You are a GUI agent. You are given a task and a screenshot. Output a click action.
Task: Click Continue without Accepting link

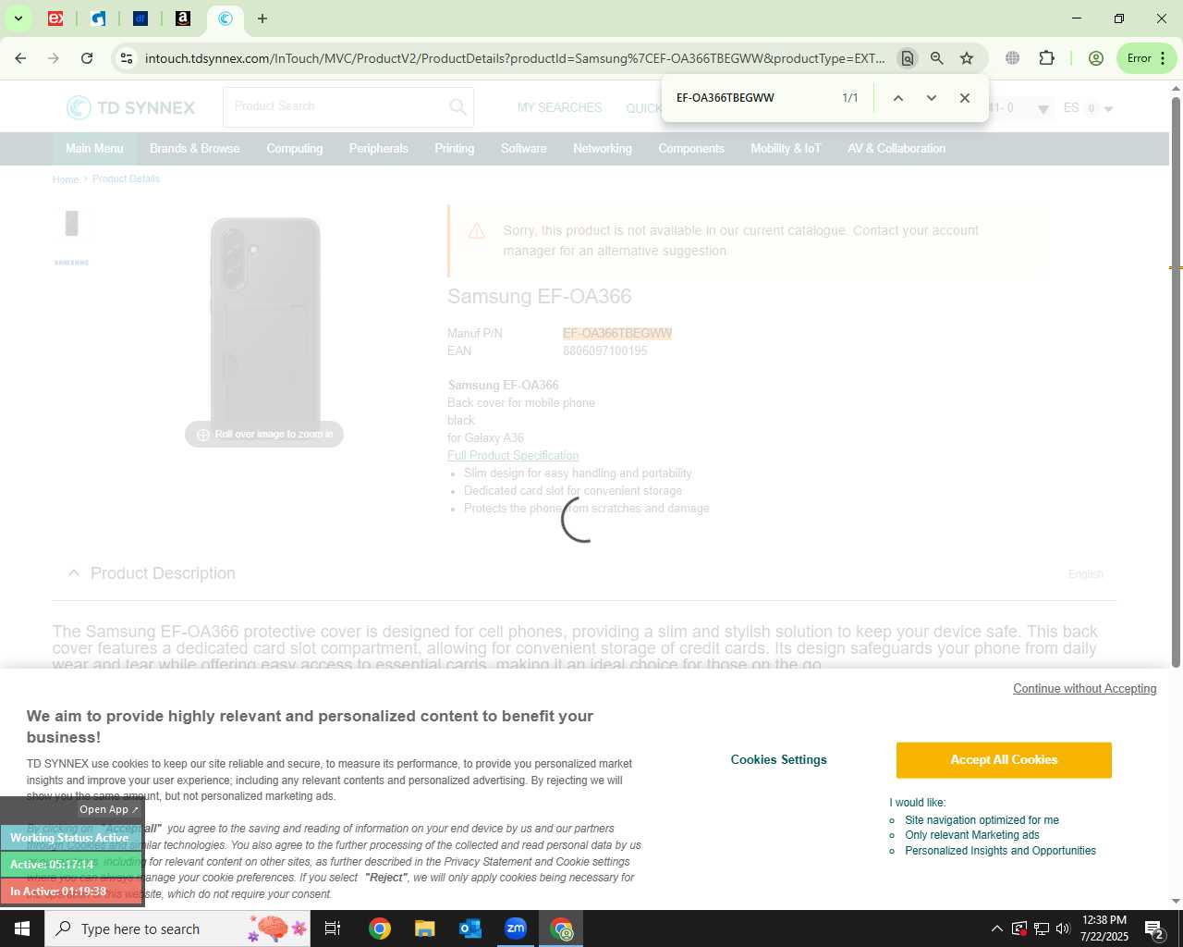pyautogui.click(x=1085, y=689)
